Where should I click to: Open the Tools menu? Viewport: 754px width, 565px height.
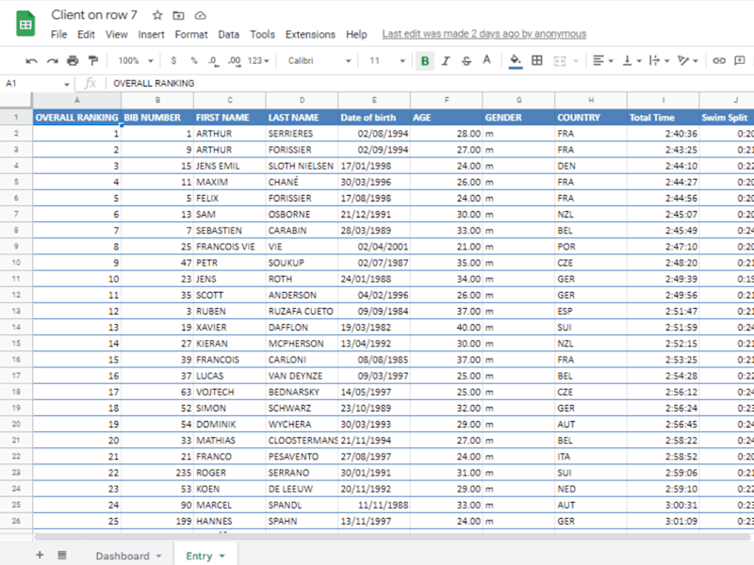click(x=262, y=34)
